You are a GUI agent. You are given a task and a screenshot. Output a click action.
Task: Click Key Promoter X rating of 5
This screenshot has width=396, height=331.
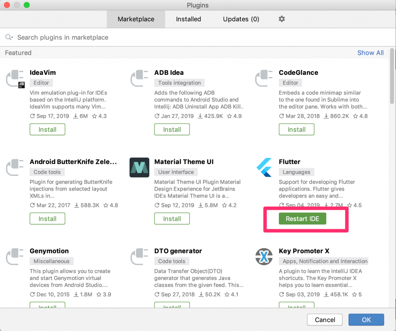tap(357, 294)
